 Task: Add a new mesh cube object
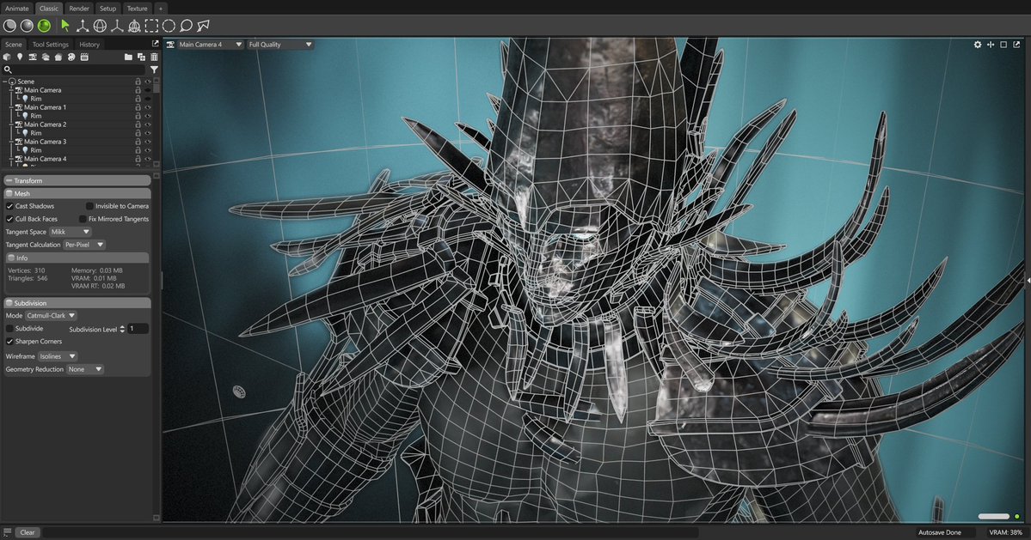pos(7,57)
